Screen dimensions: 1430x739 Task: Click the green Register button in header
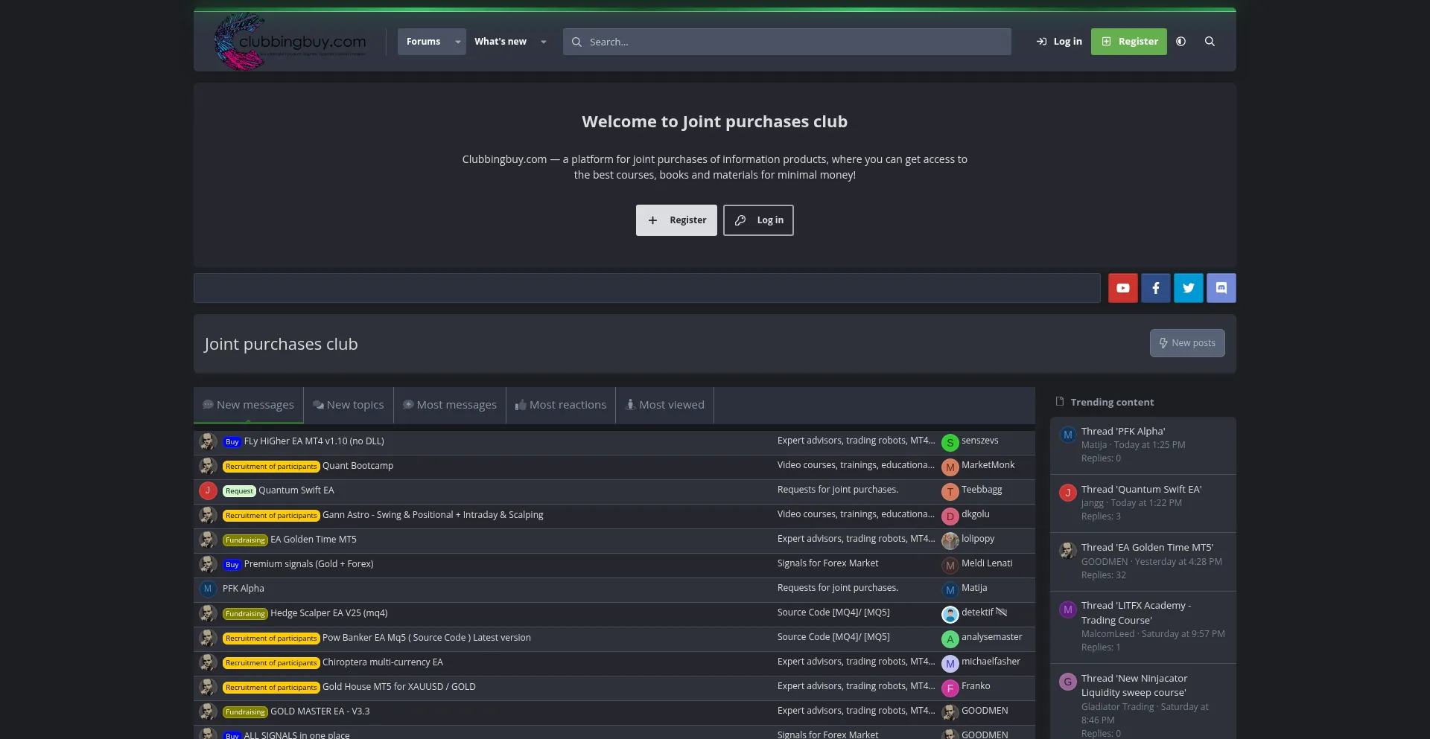pyautogui.click(x=1129, y=42)
